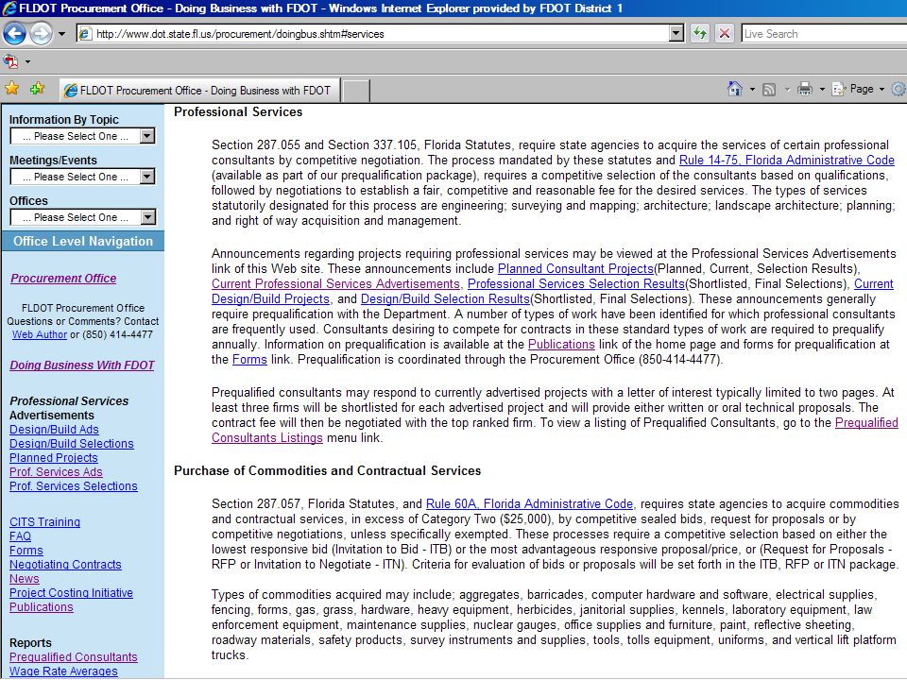Expand the Offices dropdown
The width and height of the screenshot is (907, 680).
coord(83,217)
